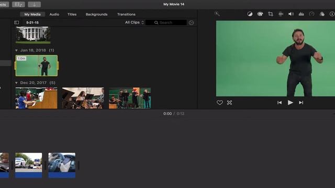Click the 0:00 / 0:12 timecode display

click(174, 114)
